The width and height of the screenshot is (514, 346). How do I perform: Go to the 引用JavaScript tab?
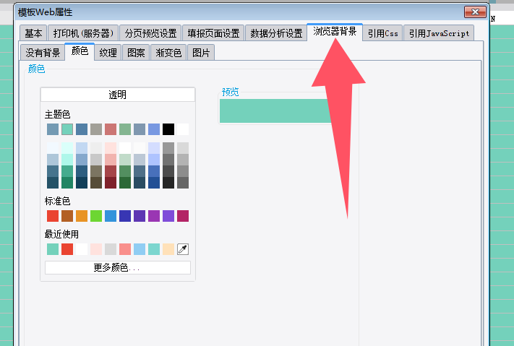(439, 33)
